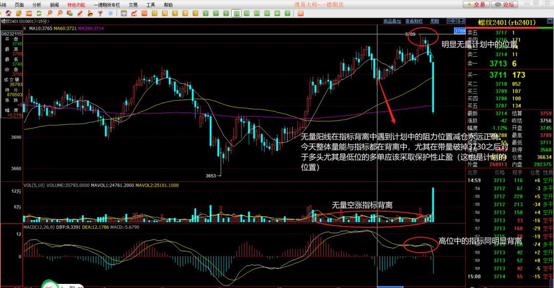The image size is (554, 288).
Task: Zoom in the chart with magnifier plus
Action: click(49, 13)
